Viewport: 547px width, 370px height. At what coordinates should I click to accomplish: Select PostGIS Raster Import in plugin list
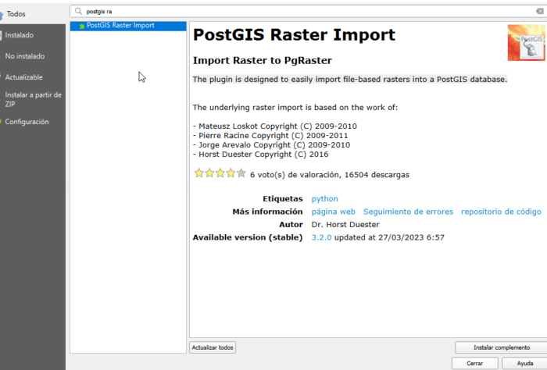pos(120,26)
